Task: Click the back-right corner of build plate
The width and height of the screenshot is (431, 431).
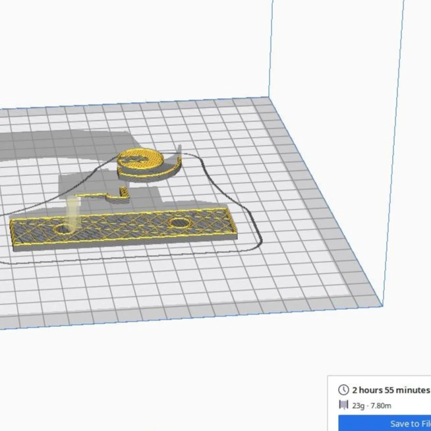Action: (x=268, y=97)
